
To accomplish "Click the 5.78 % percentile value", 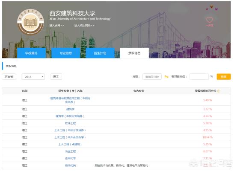I will coord(207,123).
